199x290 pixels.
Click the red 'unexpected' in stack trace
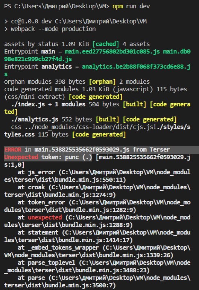click(45, 217)
